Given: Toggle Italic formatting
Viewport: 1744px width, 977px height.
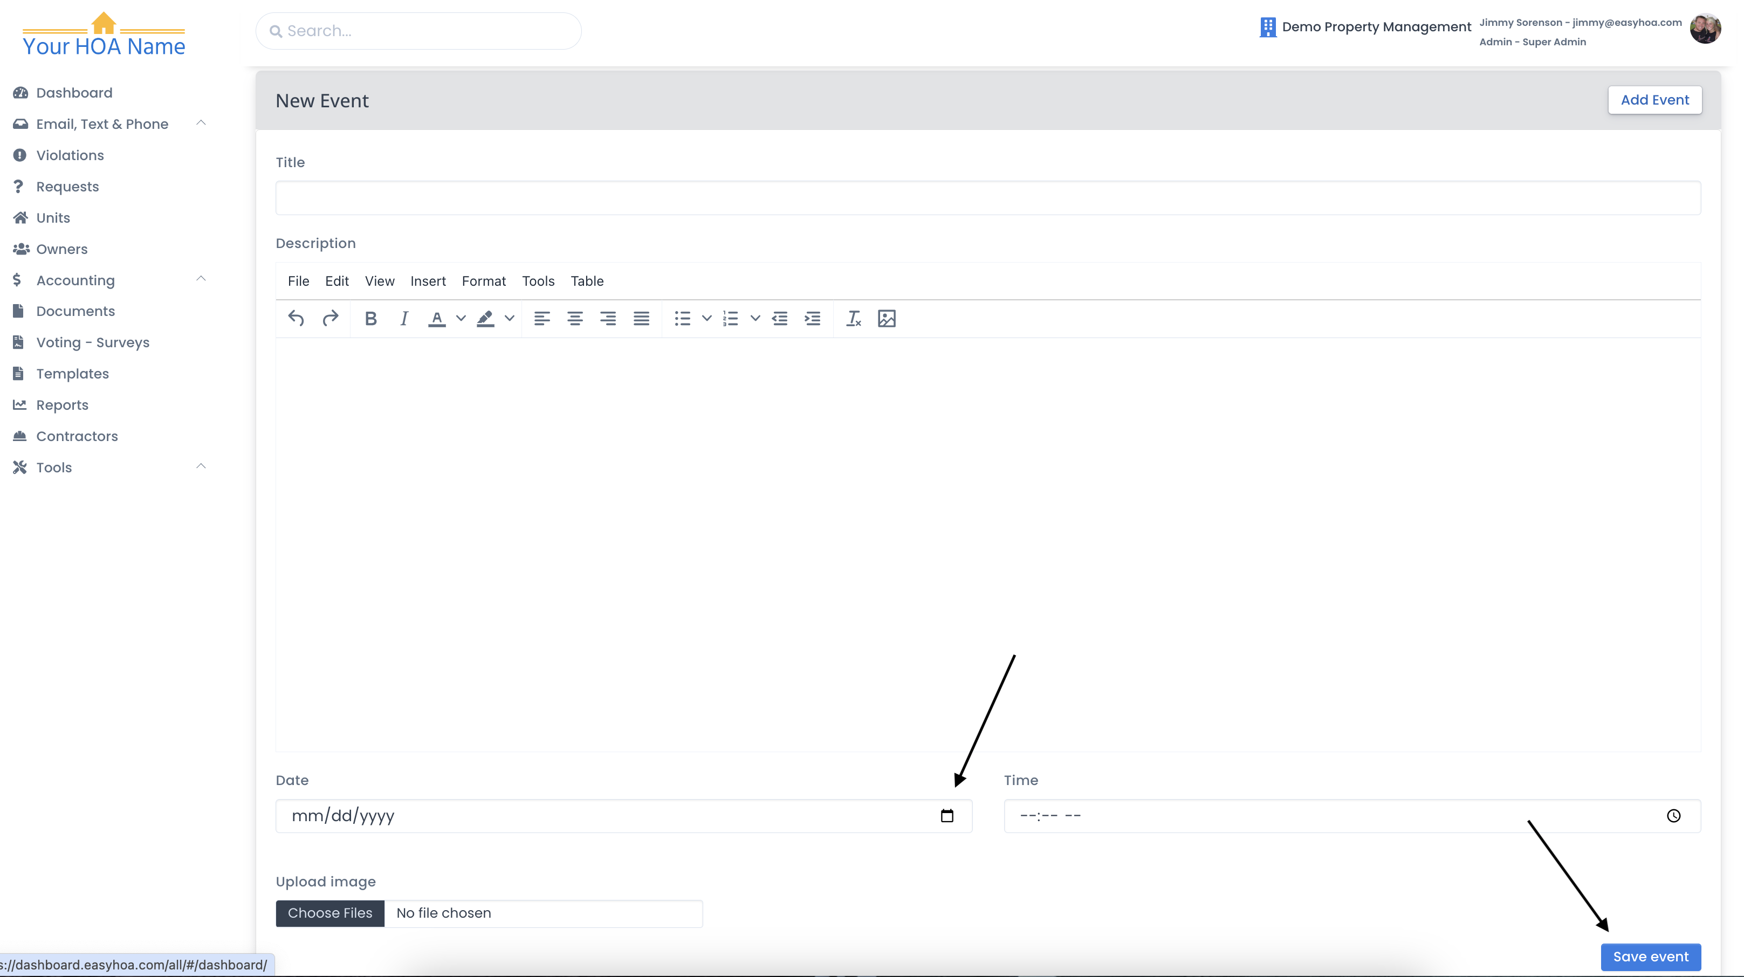Looking at the screenshot, I should (404, 318).
